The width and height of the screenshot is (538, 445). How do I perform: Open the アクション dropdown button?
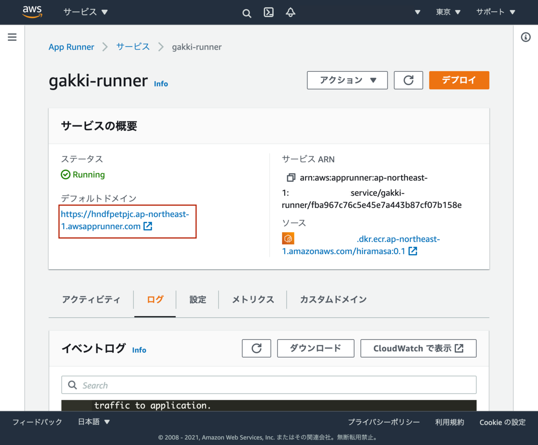tap(347, 80)
